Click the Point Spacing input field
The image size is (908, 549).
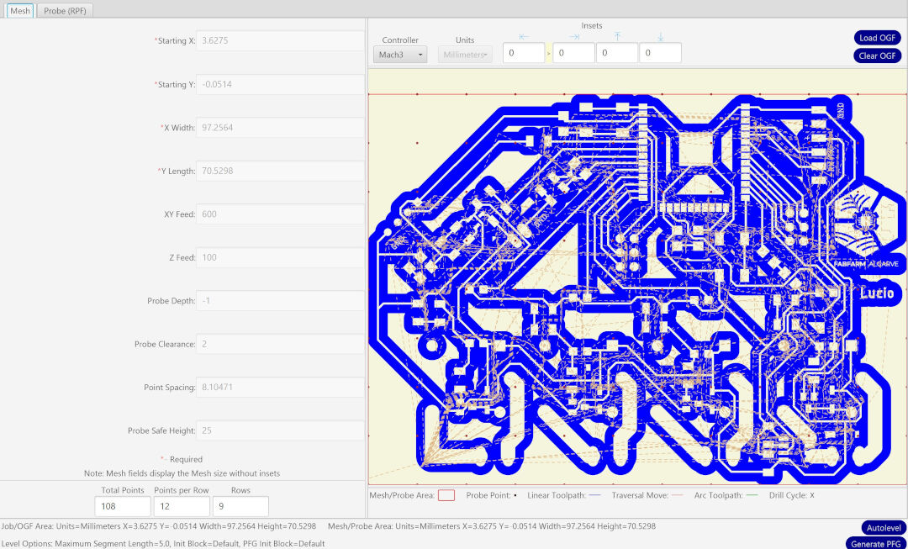point(280,387)
